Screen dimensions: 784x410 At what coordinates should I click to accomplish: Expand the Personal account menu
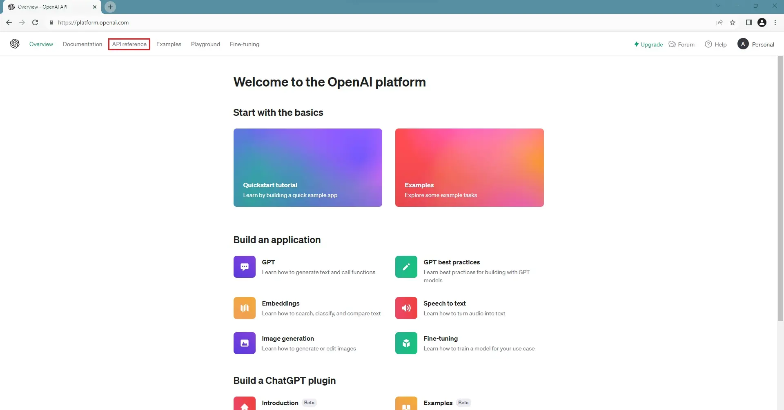pyautogui.click(x=756, y=44)
